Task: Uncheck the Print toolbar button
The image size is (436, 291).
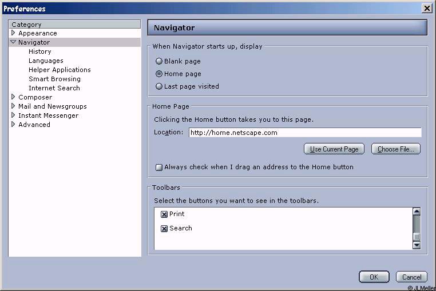Action: 164,214
